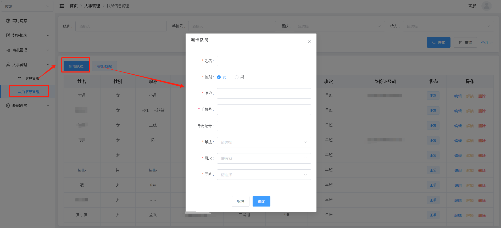The image size is (501, 228).
Task: Click the 重置 reset button
Action: click(x=465, y=42)
